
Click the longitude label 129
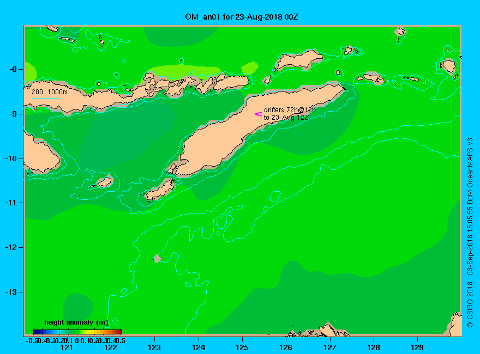click(x=417, y=347)
